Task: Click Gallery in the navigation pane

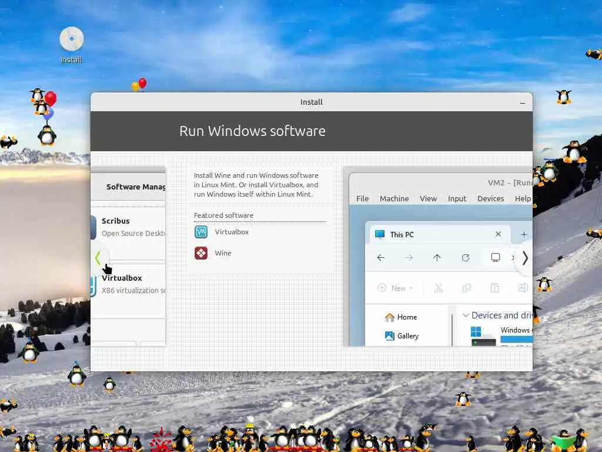Action: pos(408,336)
